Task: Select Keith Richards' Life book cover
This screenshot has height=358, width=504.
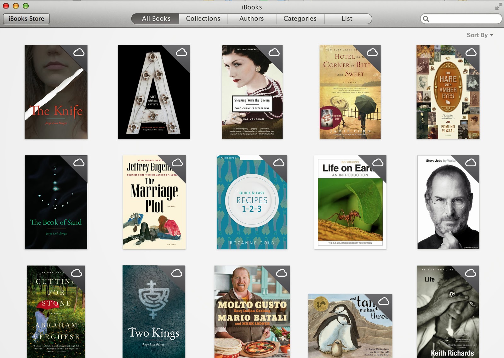Action: [x=448, y=312]
